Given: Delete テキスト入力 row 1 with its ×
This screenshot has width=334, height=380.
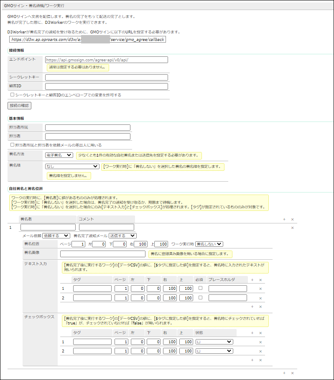Looking at the screenshot, I should click(x=260, y=289).
